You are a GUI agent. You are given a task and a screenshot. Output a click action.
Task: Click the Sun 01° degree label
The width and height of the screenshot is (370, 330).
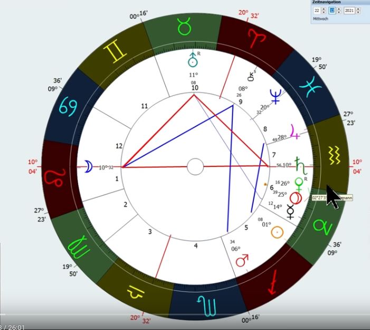[267, 225]
